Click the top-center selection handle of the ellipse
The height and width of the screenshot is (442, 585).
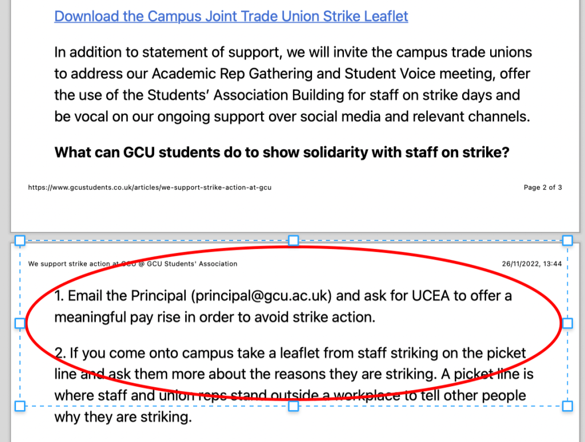pos(293,240)
